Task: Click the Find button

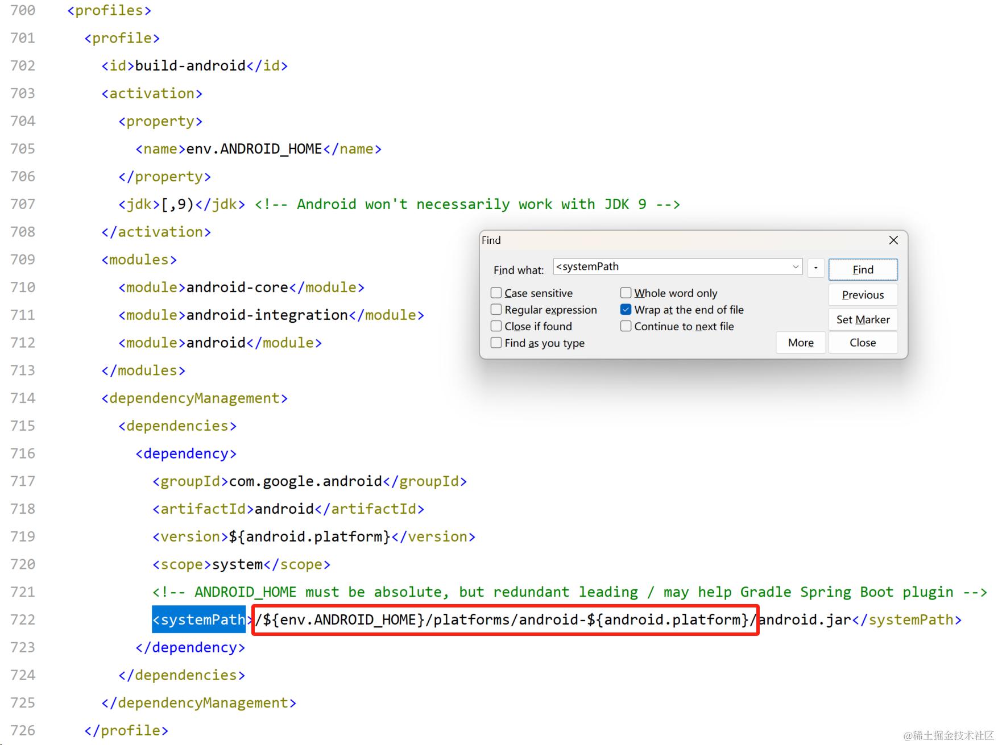Action: pos(863,269)
